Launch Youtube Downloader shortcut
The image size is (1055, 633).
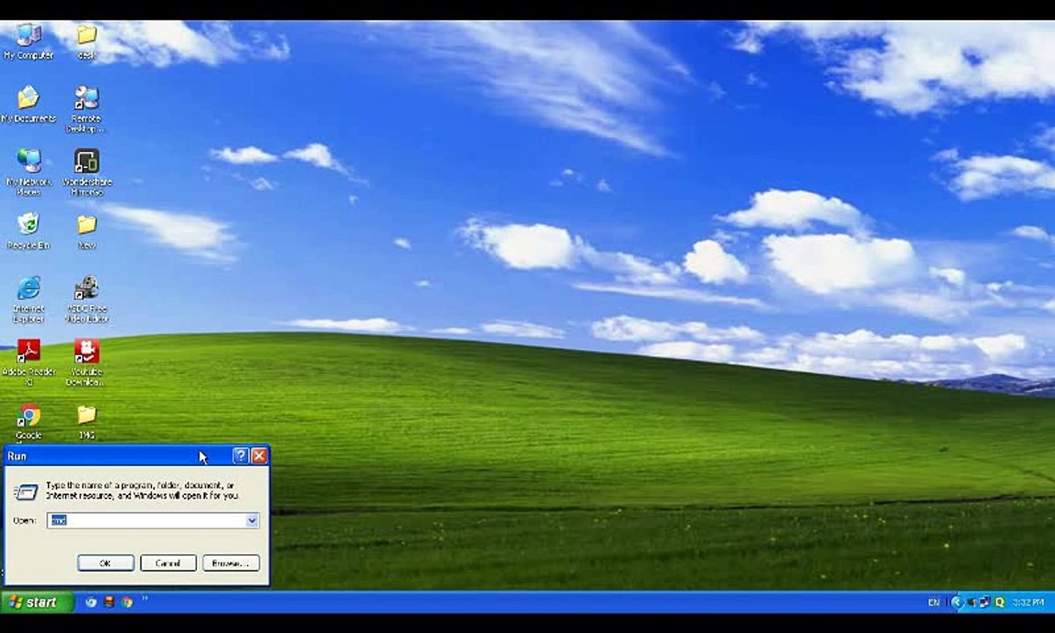[x=86, y=362]
